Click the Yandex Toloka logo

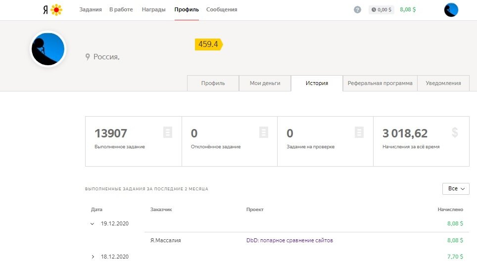52,10
